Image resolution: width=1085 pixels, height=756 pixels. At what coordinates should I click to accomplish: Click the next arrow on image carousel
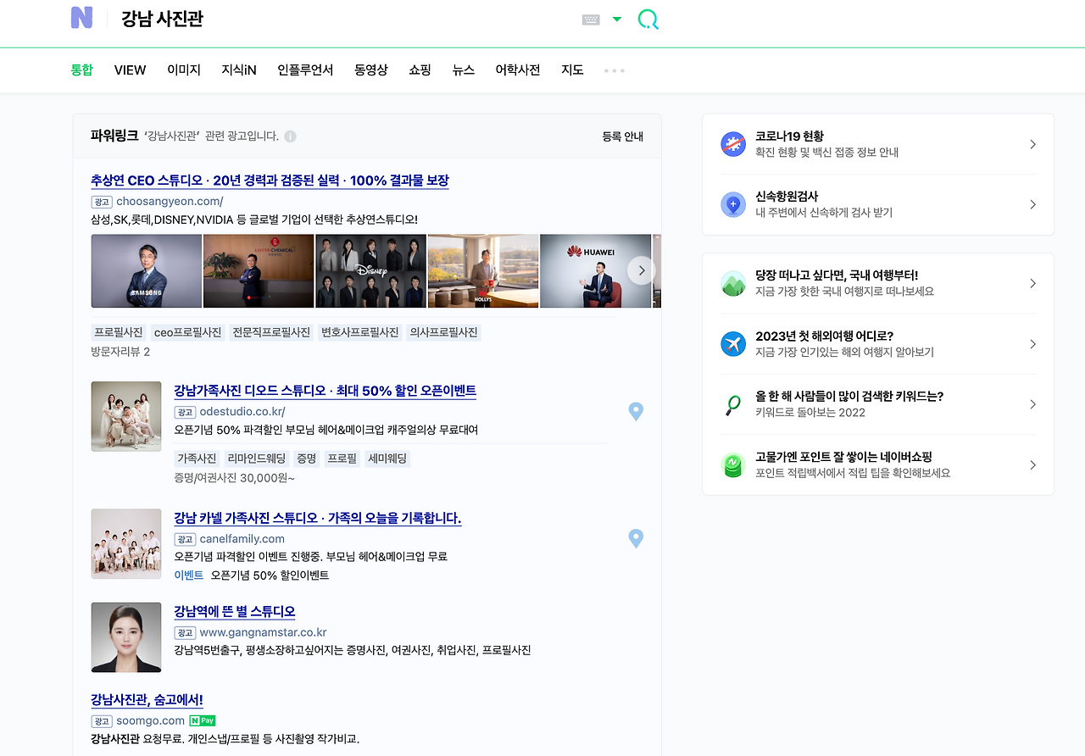[642, 270]
